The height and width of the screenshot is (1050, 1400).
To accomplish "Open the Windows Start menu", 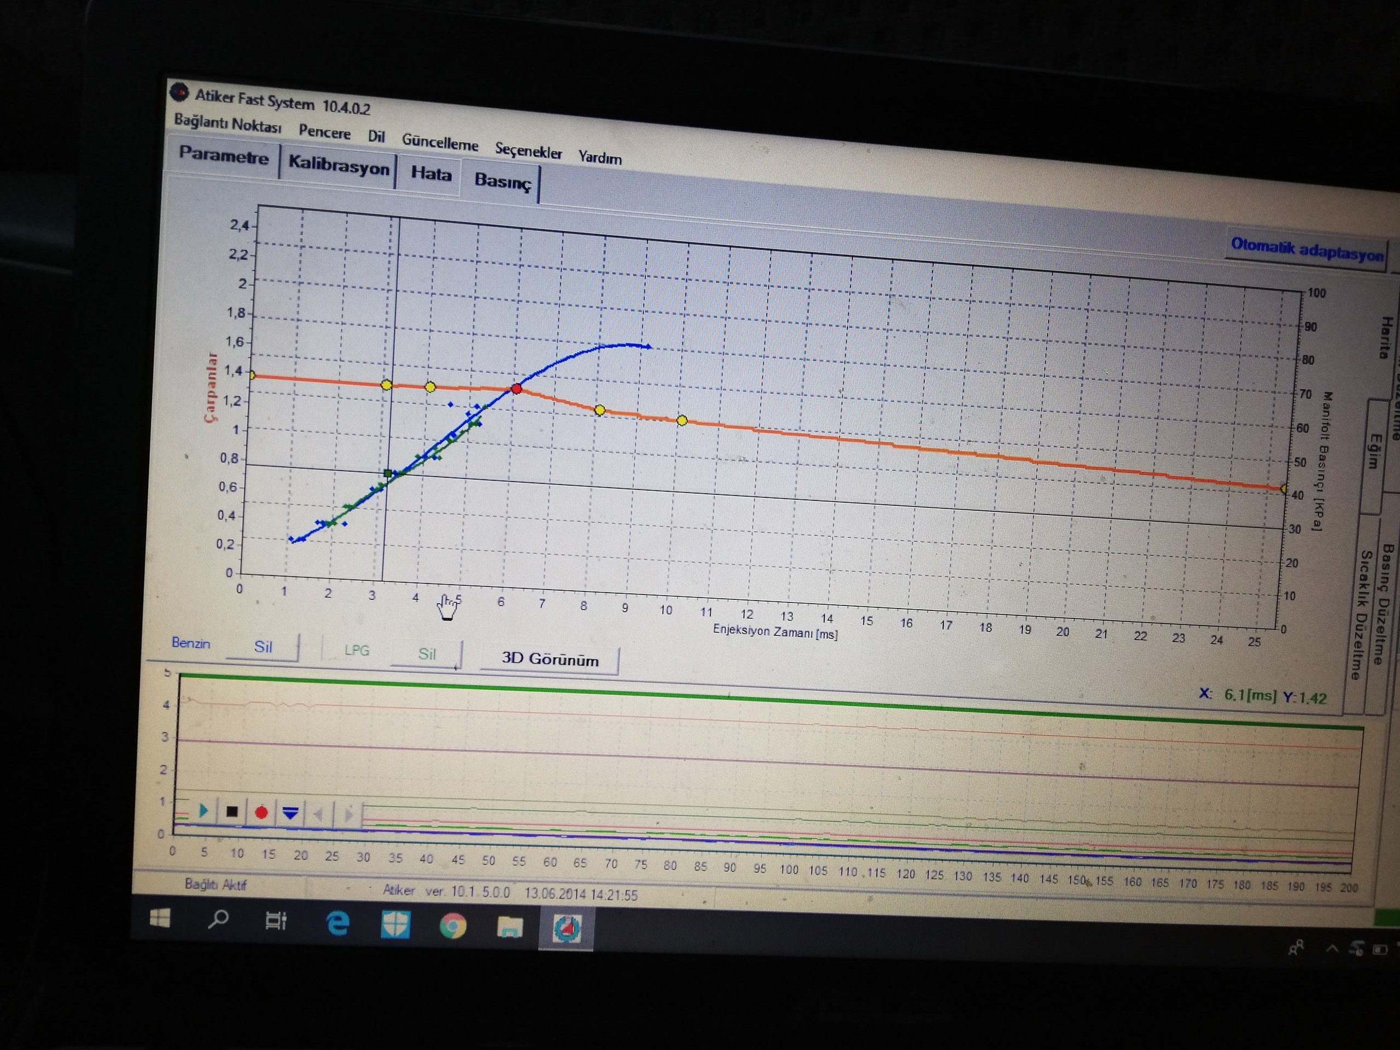I will [x=160, y=918].
